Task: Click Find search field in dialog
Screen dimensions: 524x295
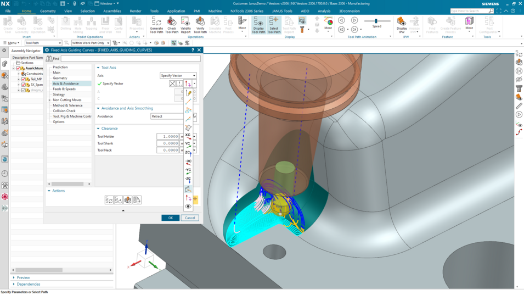Action: coord(131,59)
